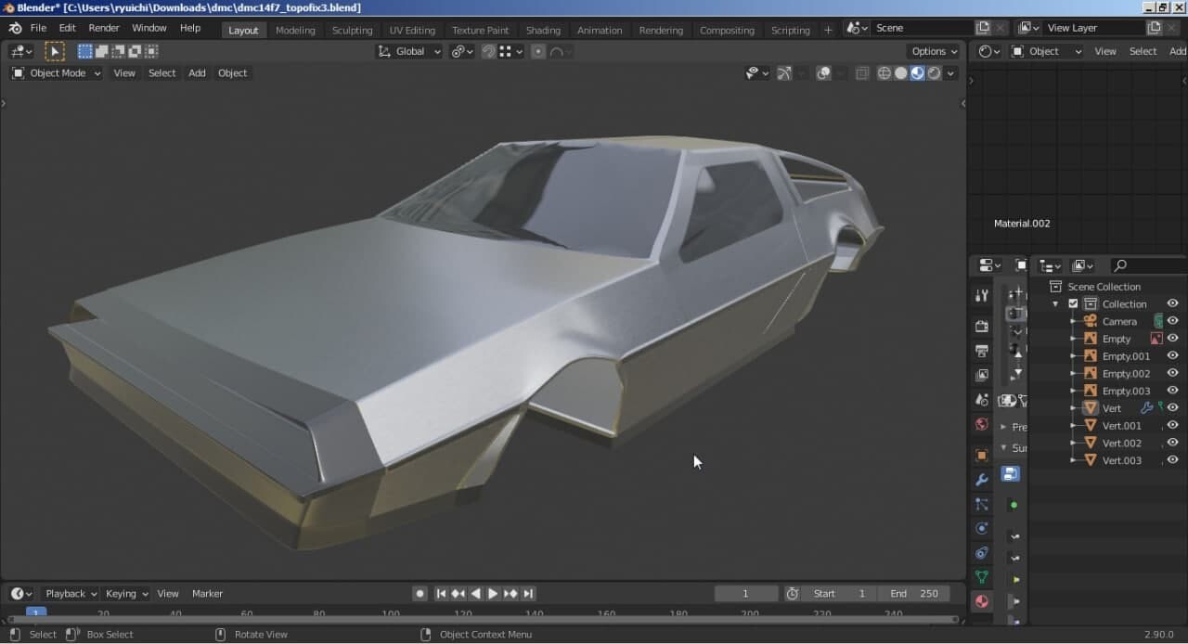Open the Object Data properties tab

pyautogui.click(x=982, y=576)
